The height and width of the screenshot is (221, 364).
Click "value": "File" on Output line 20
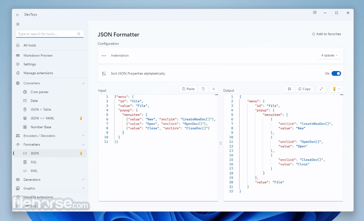[270, 182]
